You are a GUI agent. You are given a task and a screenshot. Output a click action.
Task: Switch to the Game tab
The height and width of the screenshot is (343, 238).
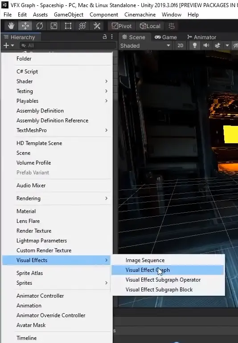166,37
